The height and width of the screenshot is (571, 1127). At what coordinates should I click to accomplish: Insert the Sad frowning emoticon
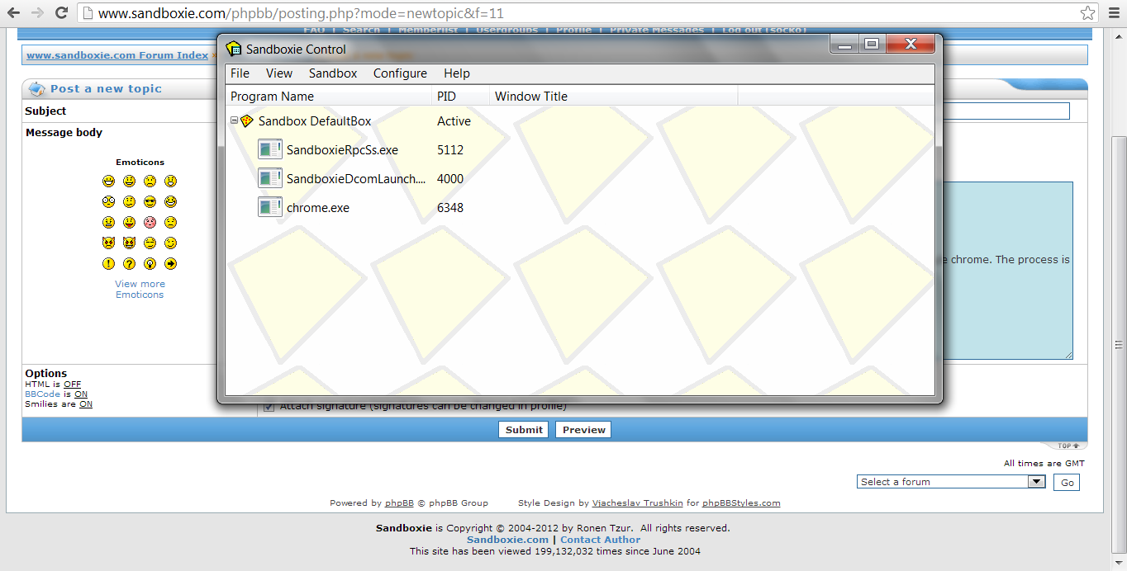click(150, 181)
